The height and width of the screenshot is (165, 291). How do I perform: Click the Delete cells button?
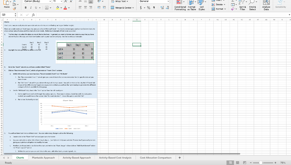pyautogui.click(x=219, y=5)
